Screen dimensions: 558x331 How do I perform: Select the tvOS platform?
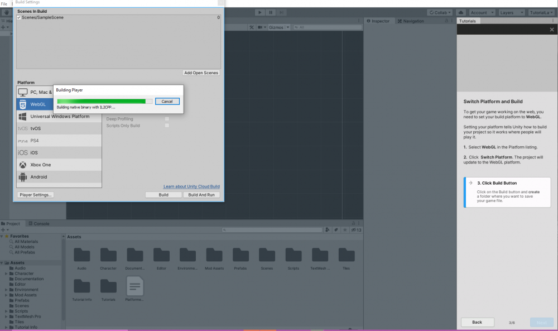pyautogui.click(x=59, y=128)
